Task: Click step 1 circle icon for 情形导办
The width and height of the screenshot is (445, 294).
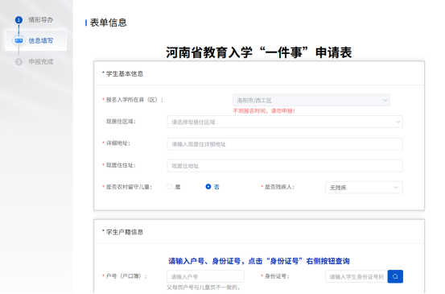Action: click(19, 20)
